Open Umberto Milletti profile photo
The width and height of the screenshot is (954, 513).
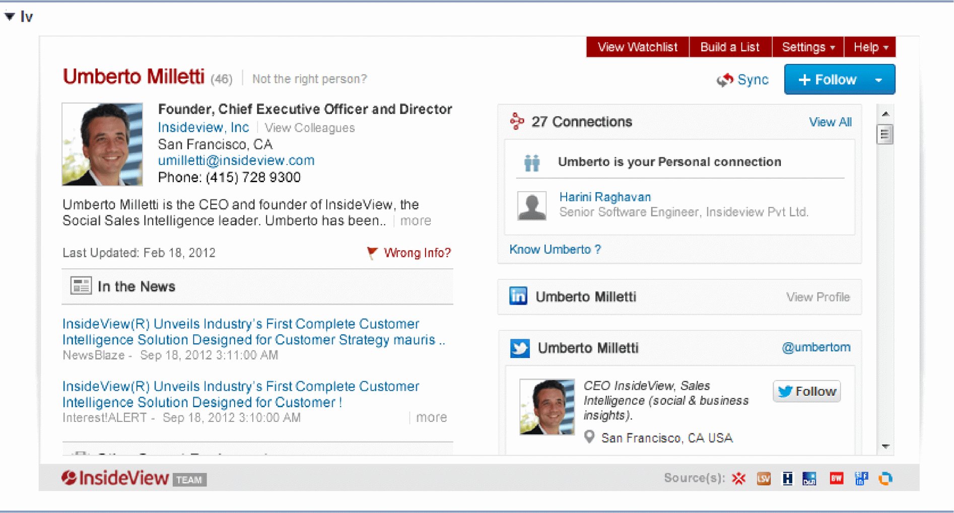point(102,144)
